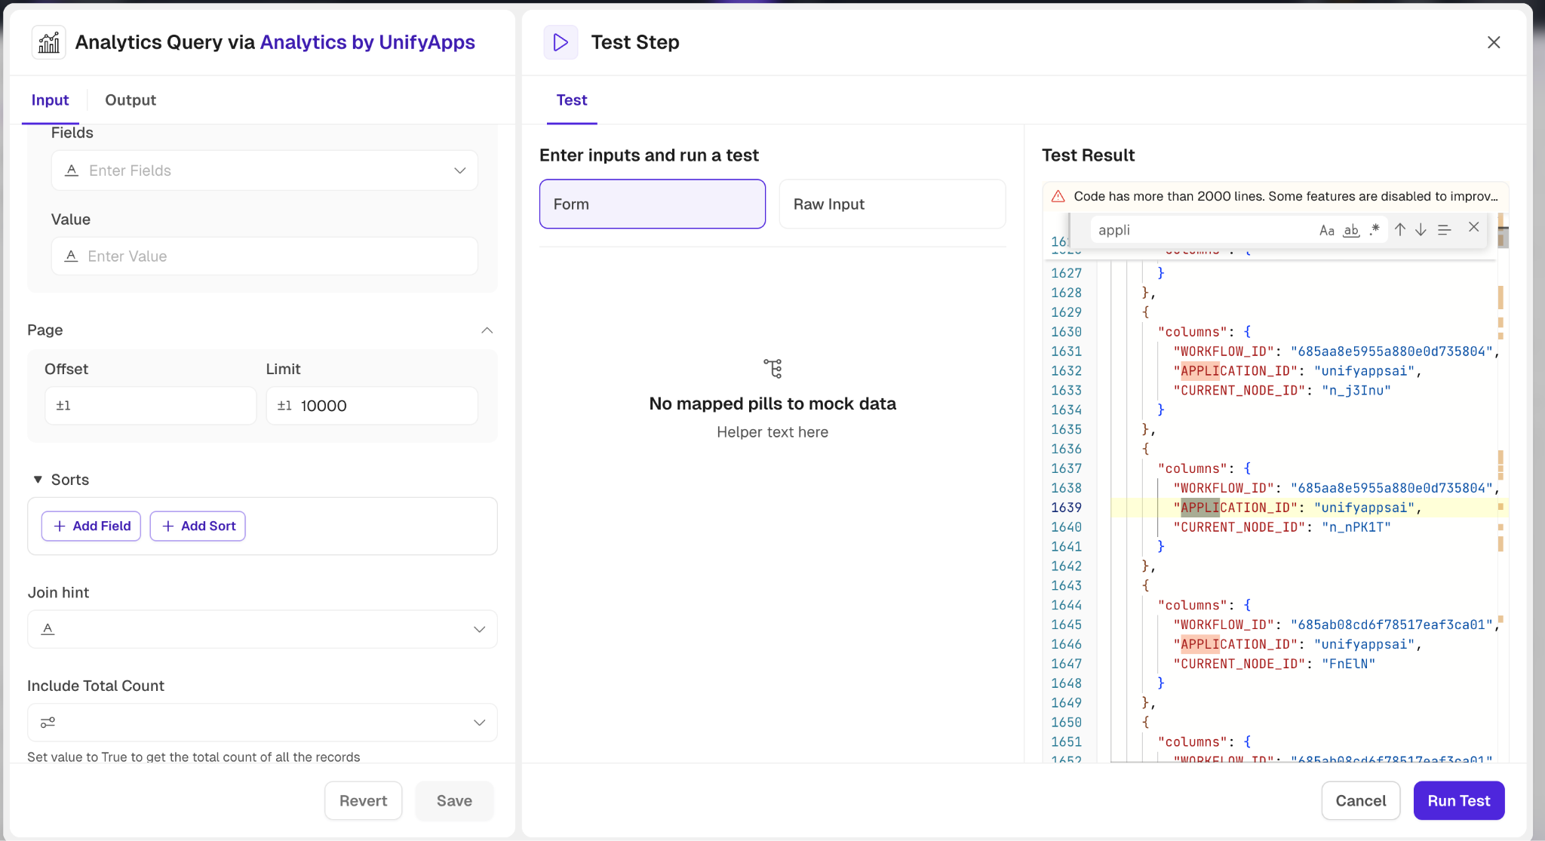Switch to the Output tab
This screenshot has height=841, width=1545.
pos(131,100)
